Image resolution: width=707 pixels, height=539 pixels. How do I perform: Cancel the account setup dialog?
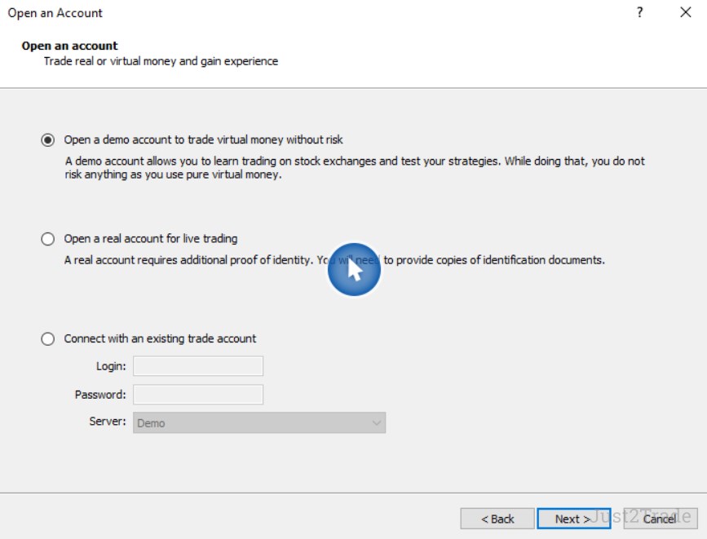point(660,519)
